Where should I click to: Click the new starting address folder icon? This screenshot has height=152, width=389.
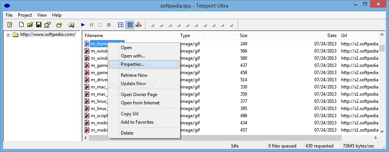[x=59, y=25]
